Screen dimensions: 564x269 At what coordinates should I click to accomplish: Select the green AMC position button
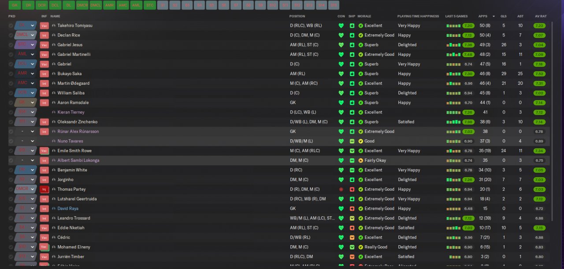(122, 5)
